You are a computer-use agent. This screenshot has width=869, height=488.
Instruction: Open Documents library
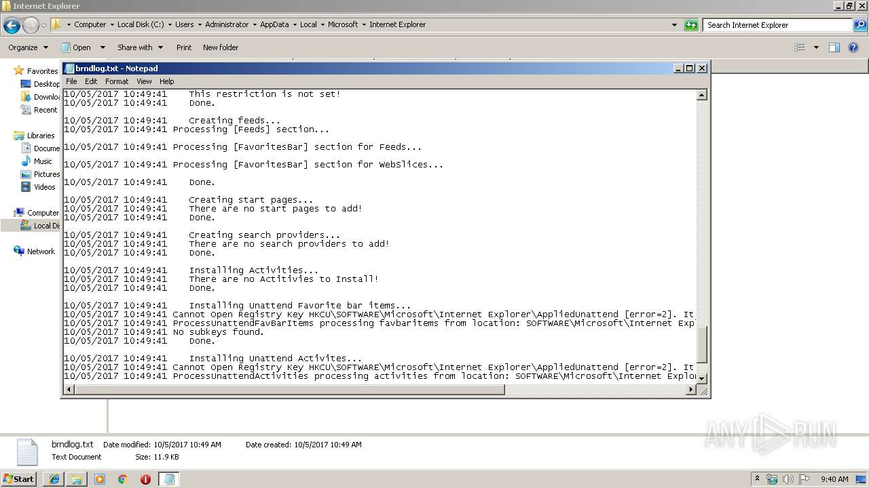pos(40,148)
